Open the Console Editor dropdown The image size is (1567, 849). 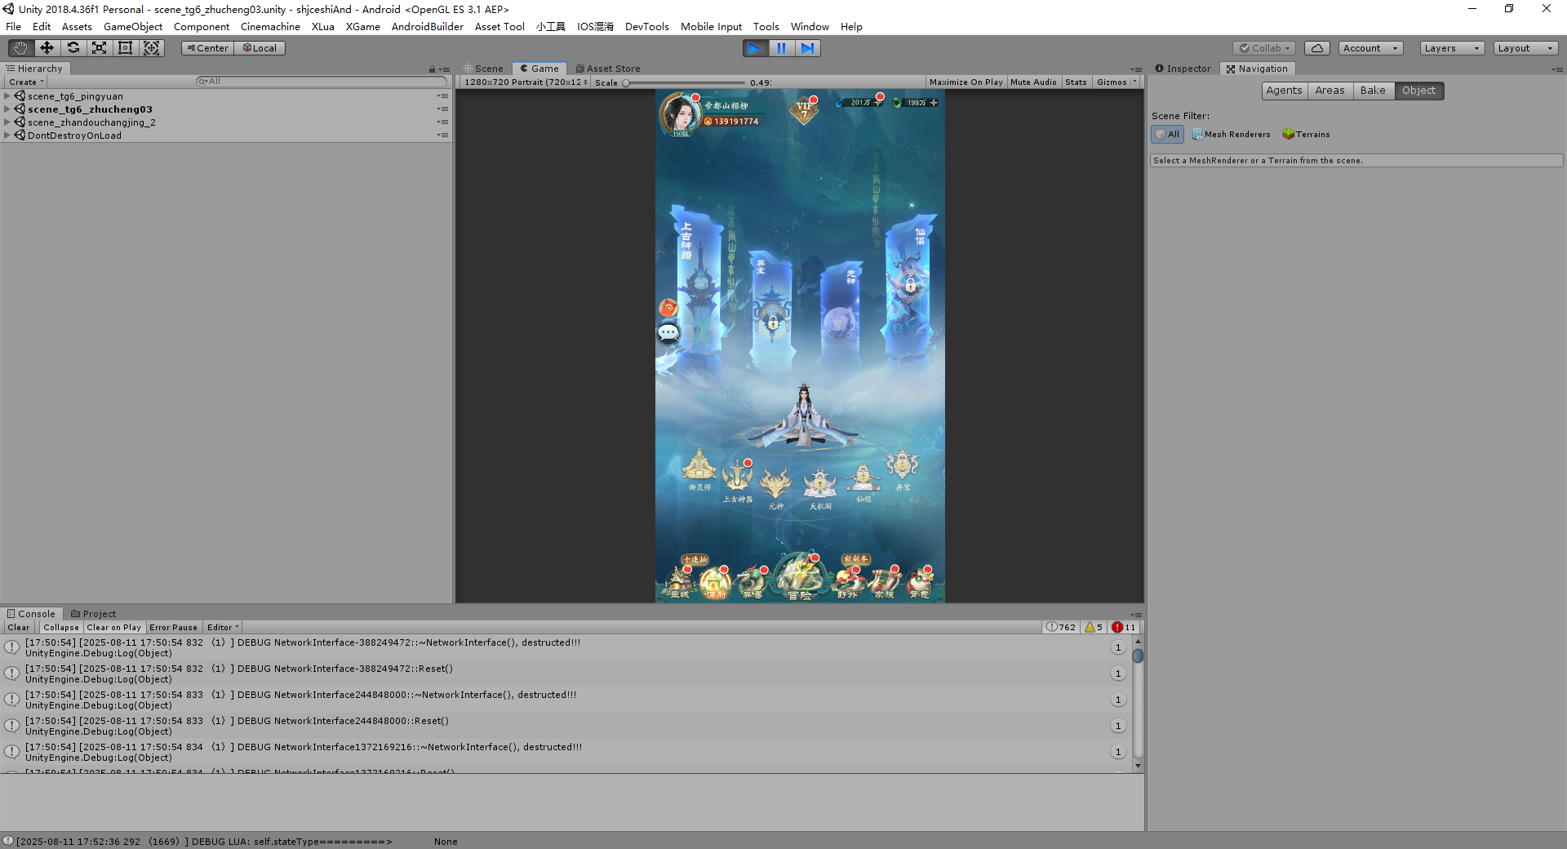pyautogui.click(x=223, y=628)
